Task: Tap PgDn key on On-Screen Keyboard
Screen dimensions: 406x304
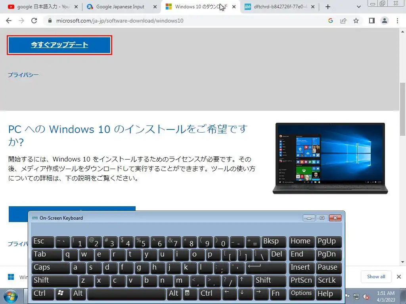Action: [329, 255]
